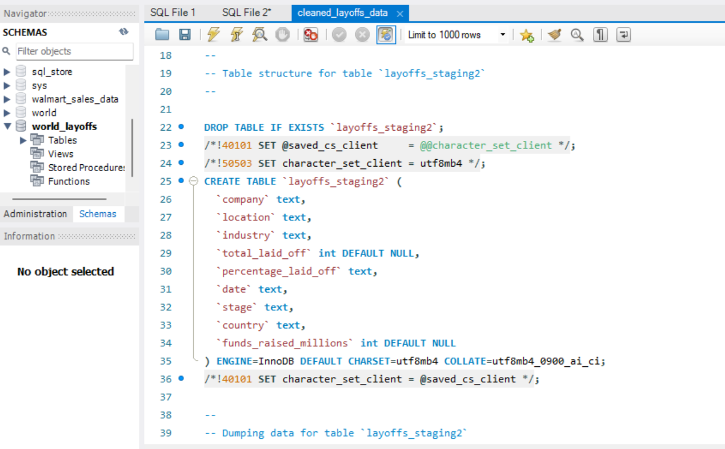Add the query to favorites using the star icon

point(527,35)
